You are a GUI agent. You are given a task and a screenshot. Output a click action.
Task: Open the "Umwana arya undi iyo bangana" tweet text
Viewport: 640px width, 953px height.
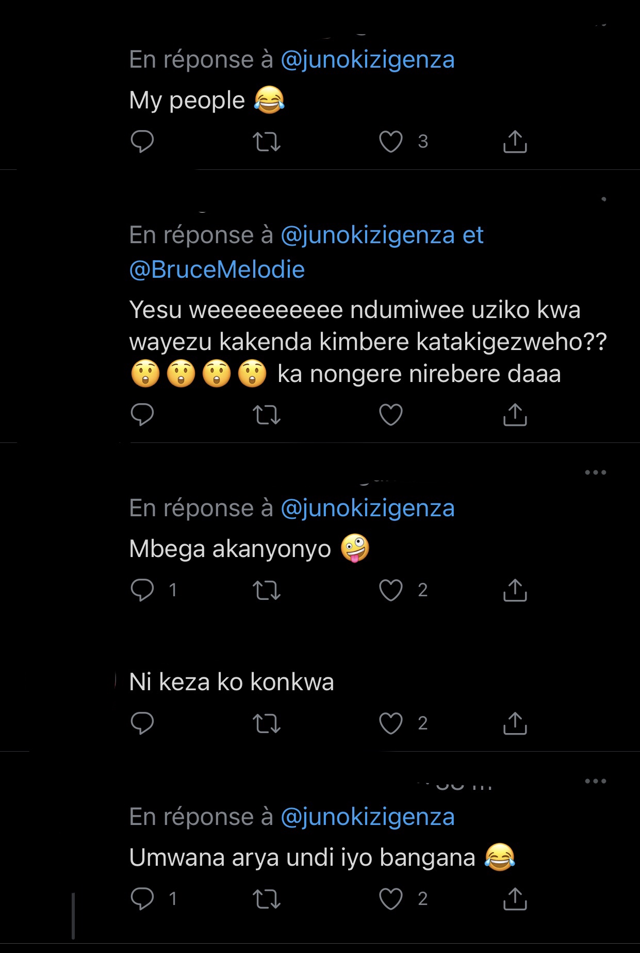click(x=302, y=857)
